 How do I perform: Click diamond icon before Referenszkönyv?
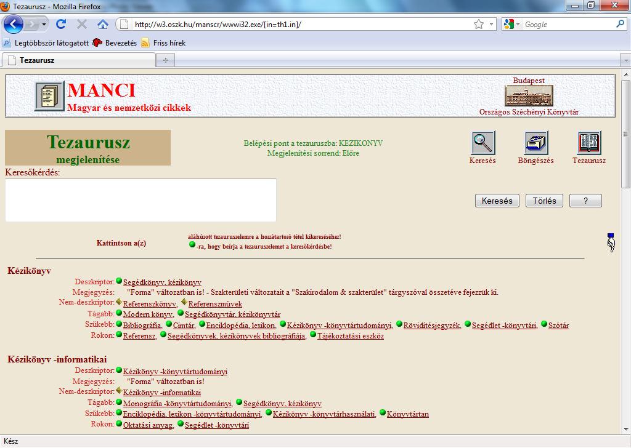point(119,302)
